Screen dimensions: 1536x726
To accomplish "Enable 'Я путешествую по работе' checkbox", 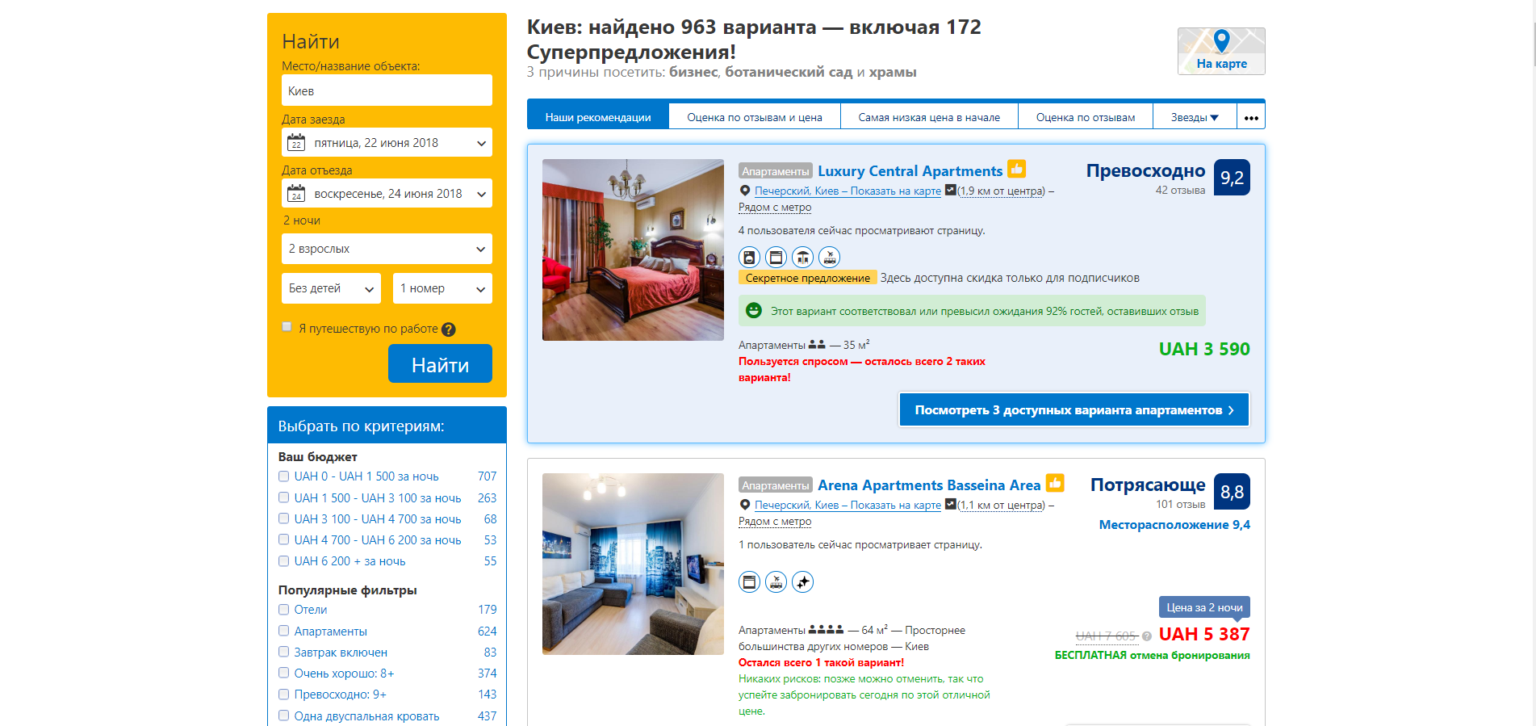I will click(287, 327).
